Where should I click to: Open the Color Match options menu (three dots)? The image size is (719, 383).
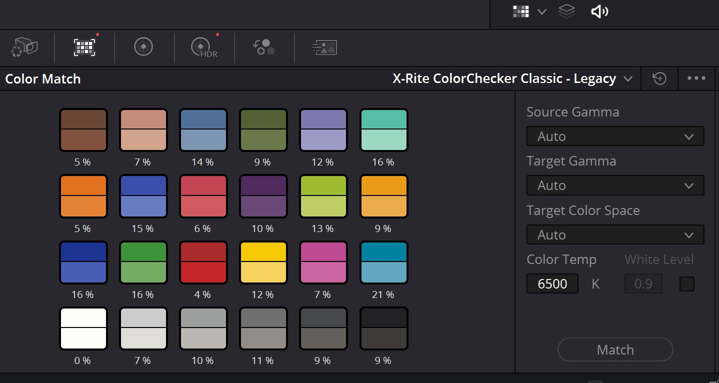click(696, 78)
